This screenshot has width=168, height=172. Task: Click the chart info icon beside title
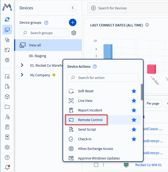pyautogui.click(x=147, y=25)
